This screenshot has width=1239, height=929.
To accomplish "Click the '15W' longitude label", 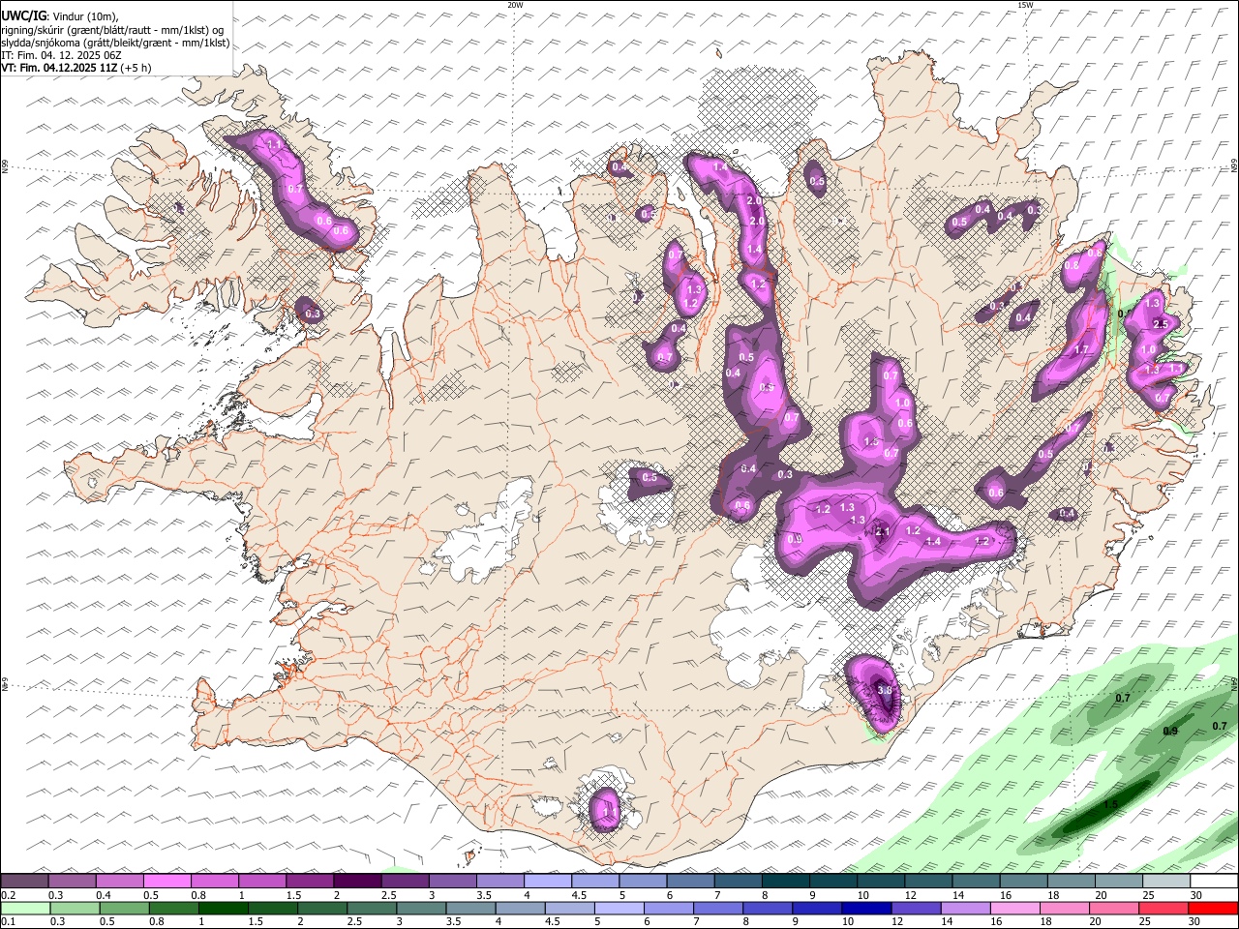I will coord(1025,5).
